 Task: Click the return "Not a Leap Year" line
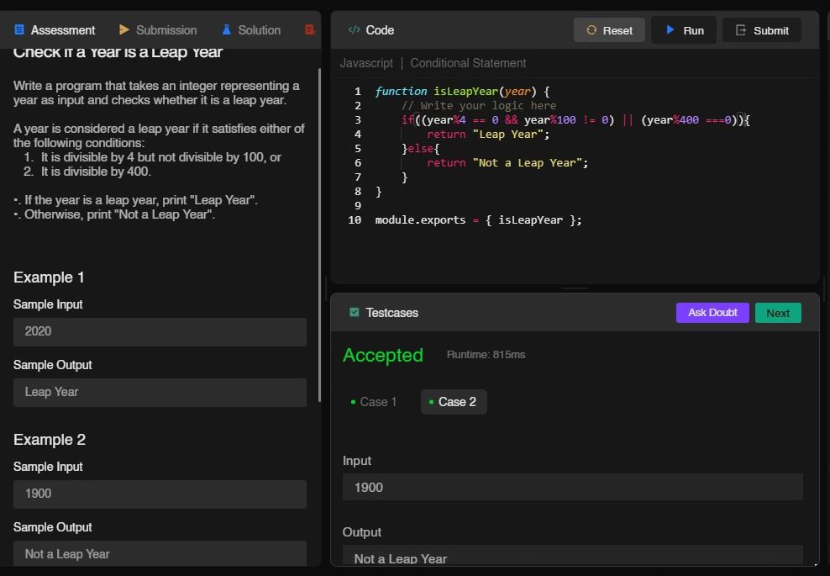coord(507,162)
